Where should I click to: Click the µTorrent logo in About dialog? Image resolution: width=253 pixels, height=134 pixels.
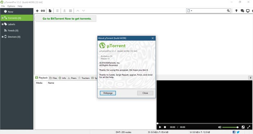coord(112,46)
